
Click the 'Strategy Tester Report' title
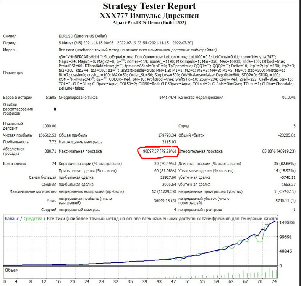pos(149,6)
